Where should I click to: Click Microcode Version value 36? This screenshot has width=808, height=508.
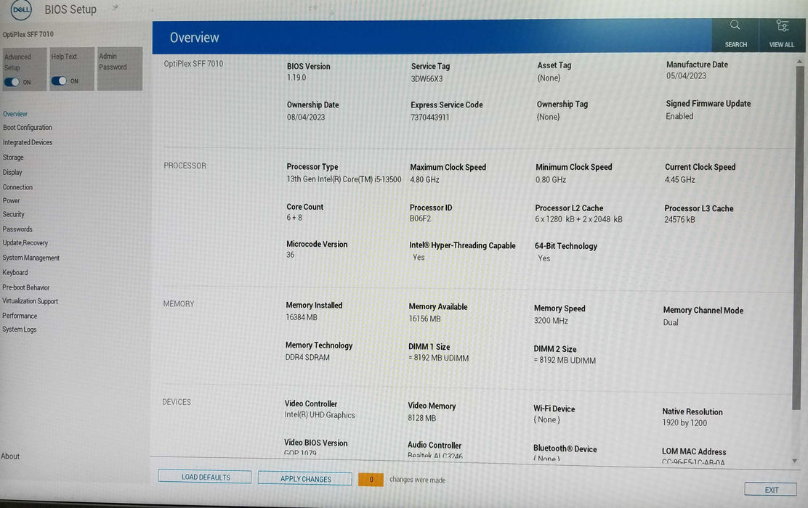(290, 255)
